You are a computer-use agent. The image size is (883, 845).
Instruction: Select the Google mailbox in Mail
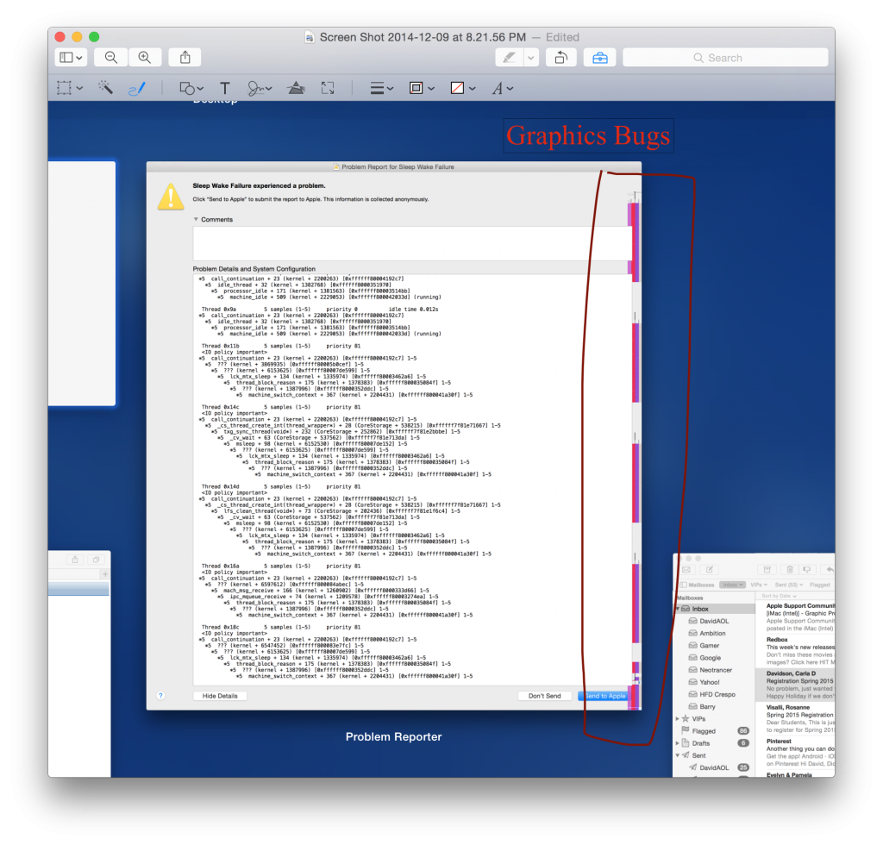click(x=711, y=658)
